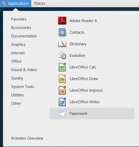Click the Paperwork paper plane icon

62,114
